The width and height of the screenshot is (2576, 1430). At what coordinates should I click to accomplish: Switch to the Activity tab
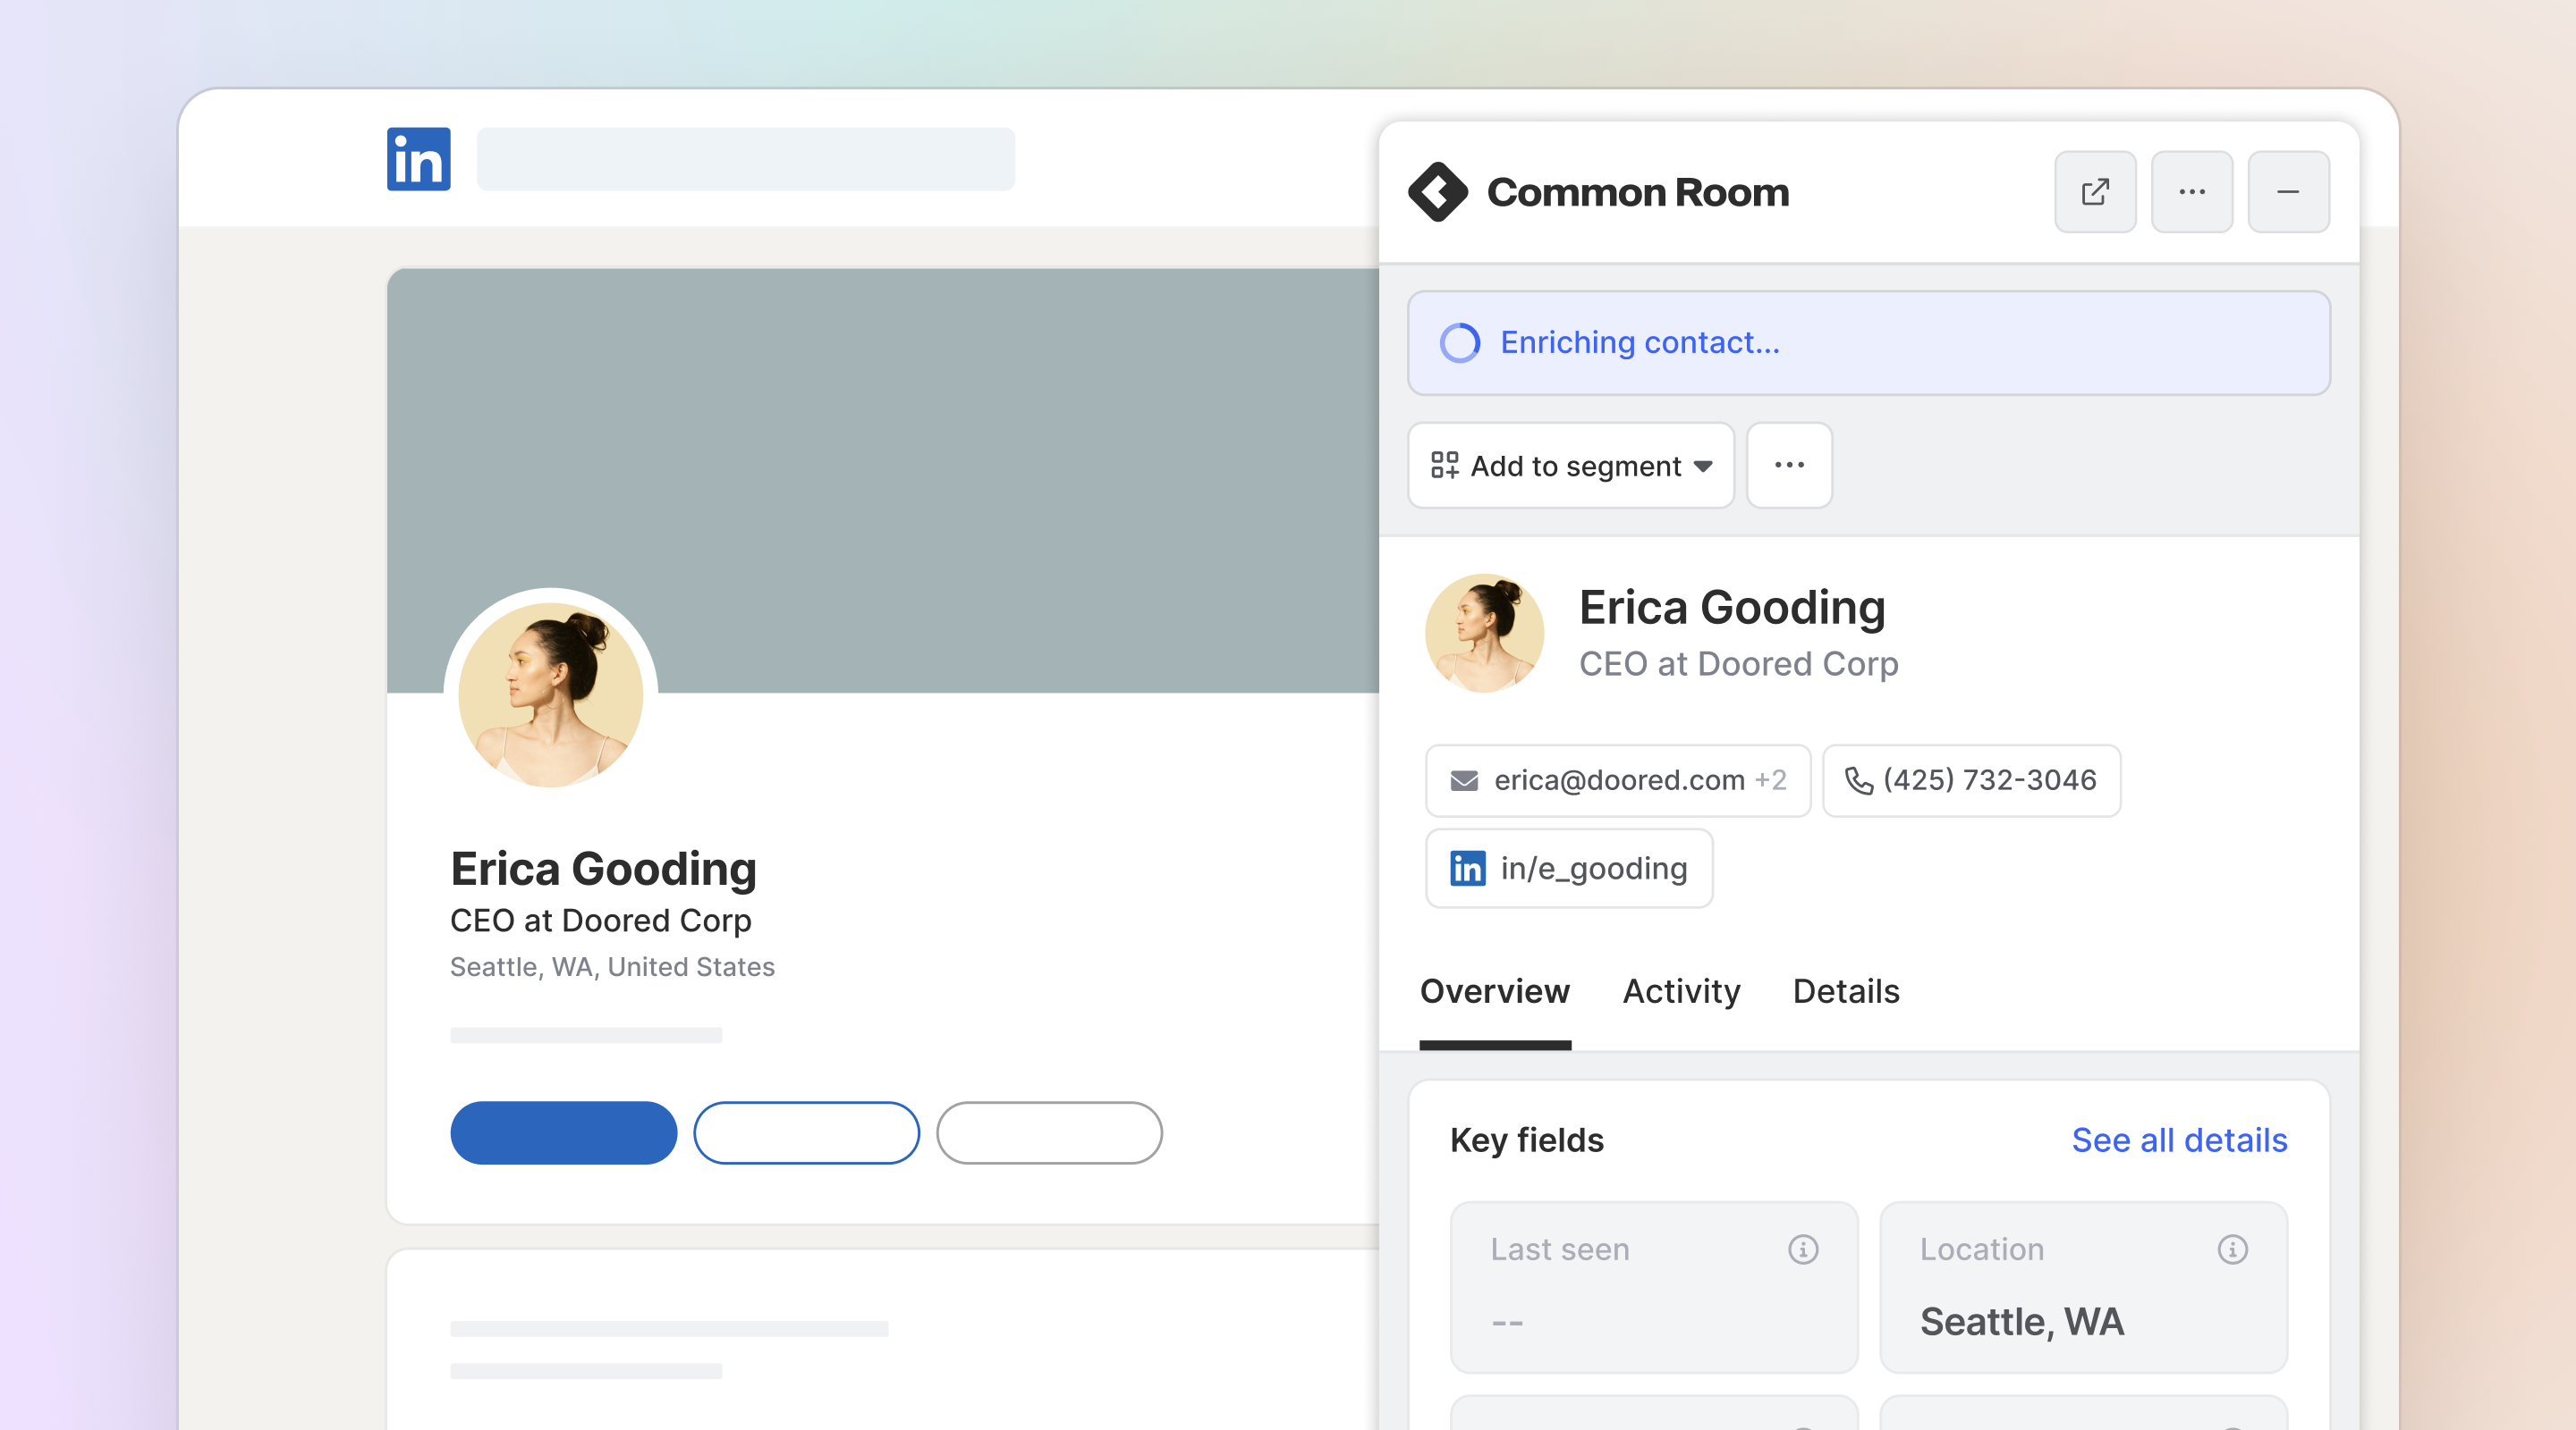1681,991
